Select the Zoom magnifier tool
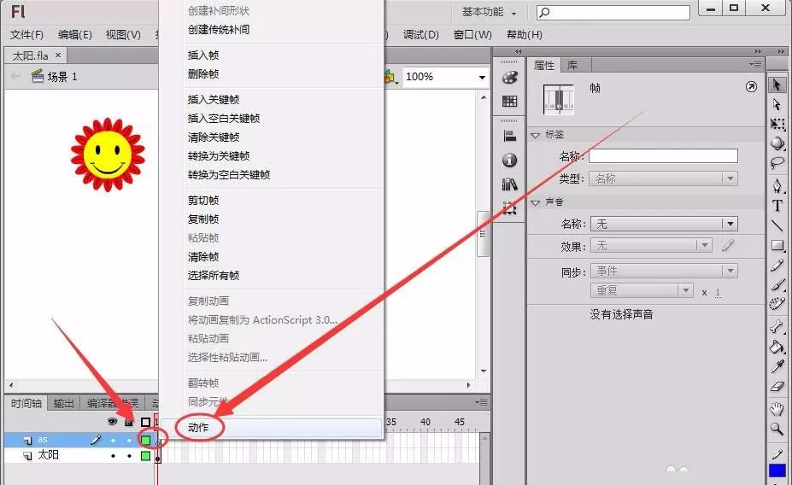This screenshot has height=485, width=792. [777, 429]
